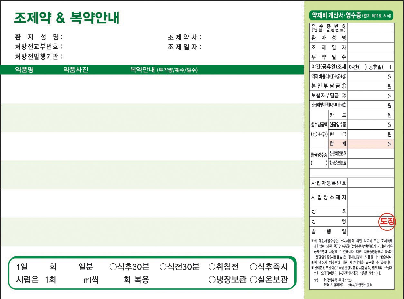Click the 회 복용 text
Image resolution: width=404 pixels, height=299 pixels.
pos(136,280)
